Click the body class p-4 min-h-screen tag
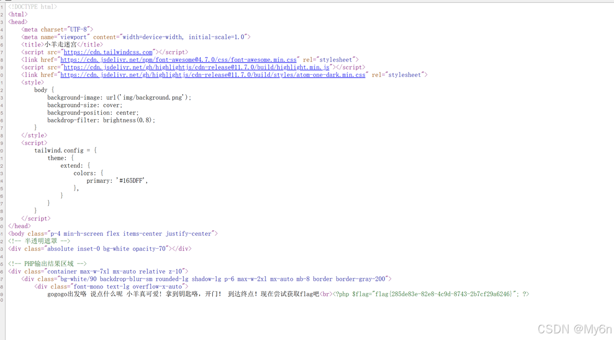614x340 pixels. pos(113,234)
